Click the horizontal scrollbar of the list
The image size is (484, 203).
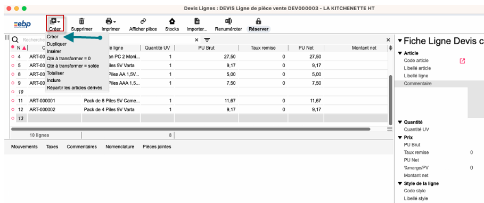[x=191, y=129]
